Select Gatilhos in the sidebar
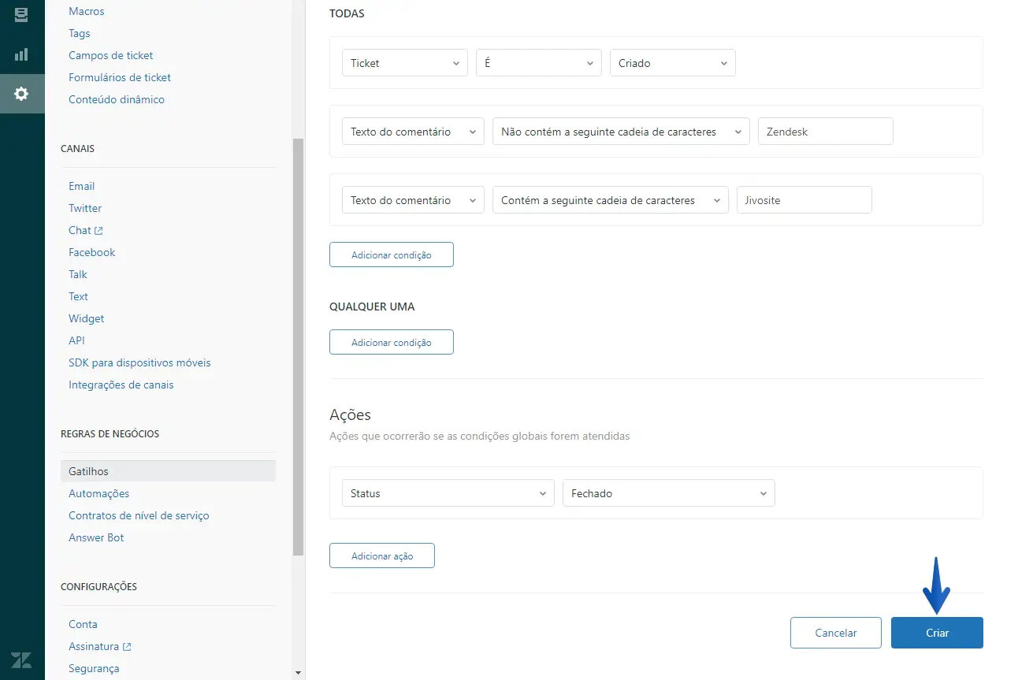 [88, 471]
